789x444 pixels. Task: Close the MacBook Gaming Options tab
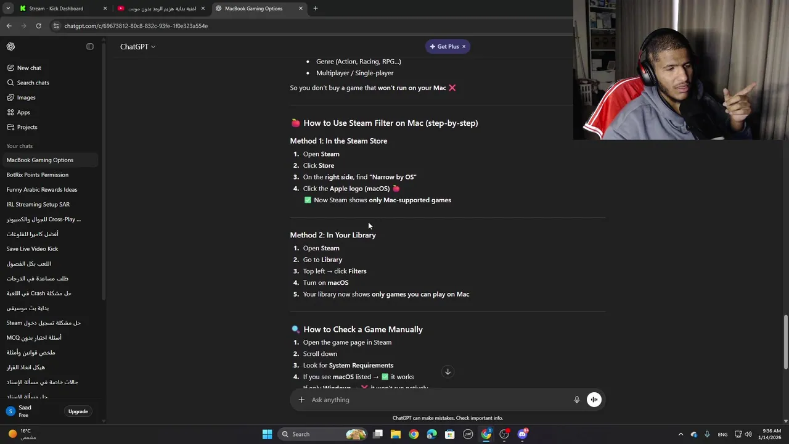301,9
